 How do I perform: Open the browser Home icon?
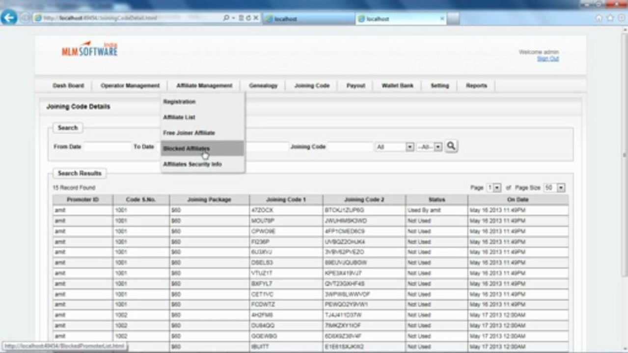[599, 18]
